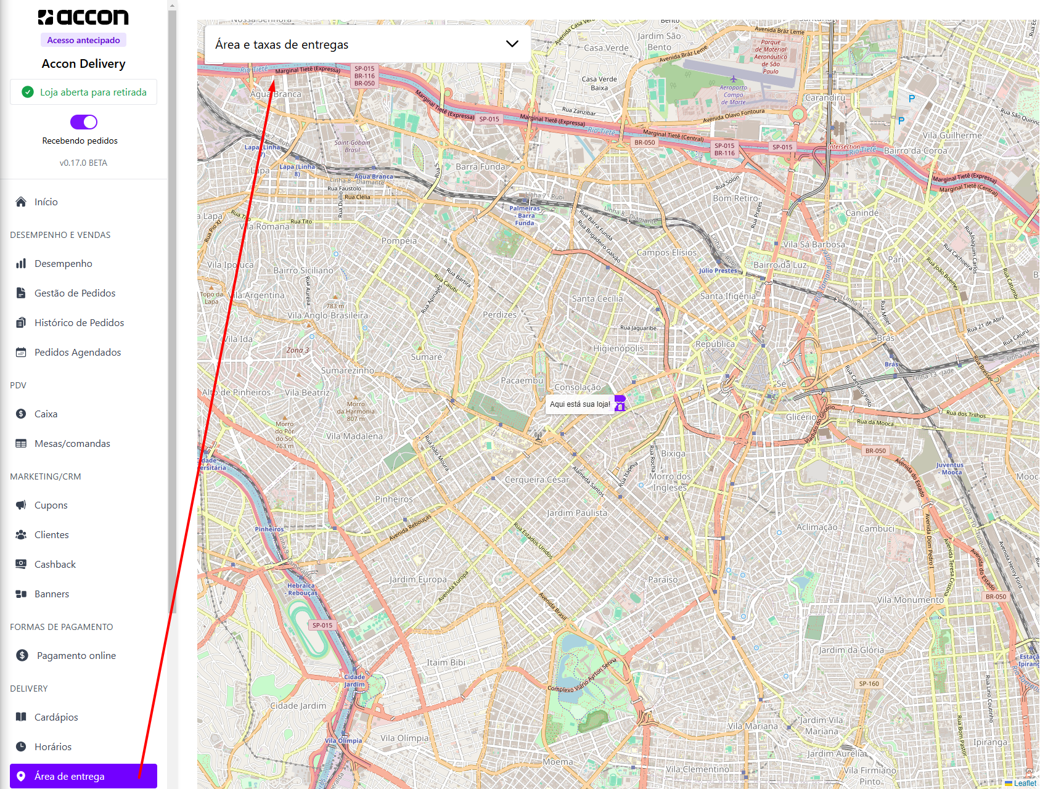
Task: Click the Acesso antecipado badge
Action: 84,40
